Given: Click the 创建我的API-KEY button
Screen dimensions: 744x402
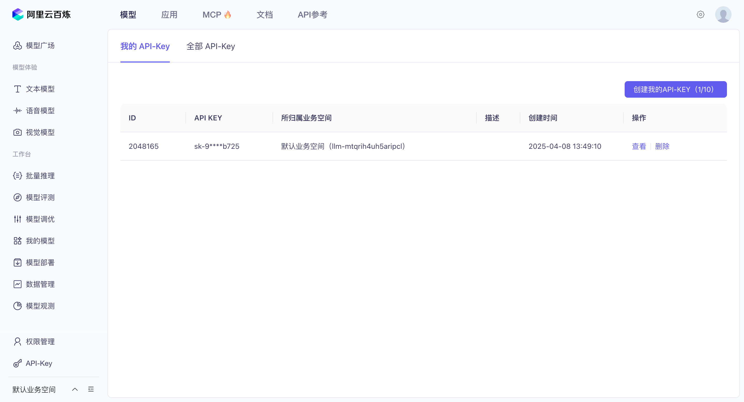Looking at the screenshot, I should (x=675, y=89).
